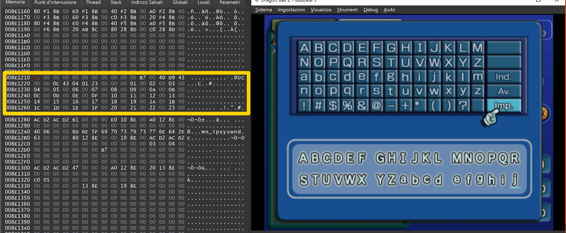
Task: Click memory address 008E13A0
Action: coord(17,228)
